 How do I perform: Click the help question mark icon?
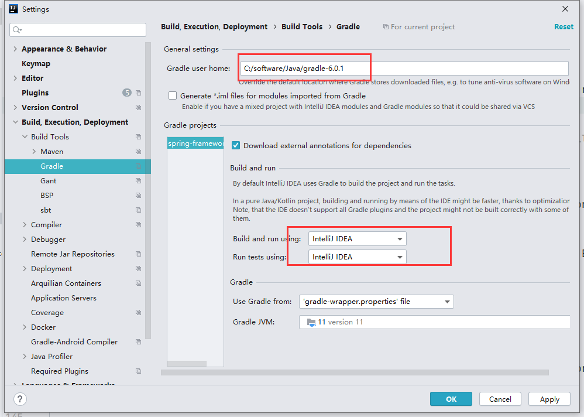pyautogui.click(x=20, y=399)
